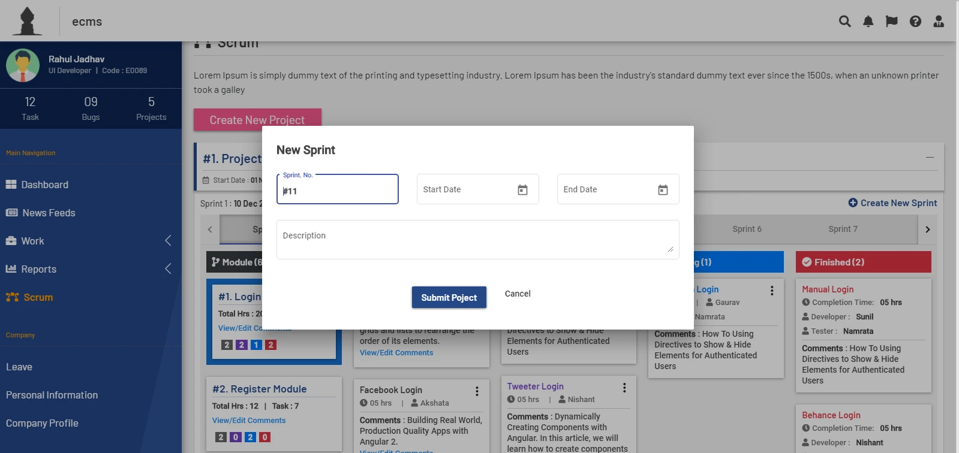Open help question mark icon

(x=915, y=22)
